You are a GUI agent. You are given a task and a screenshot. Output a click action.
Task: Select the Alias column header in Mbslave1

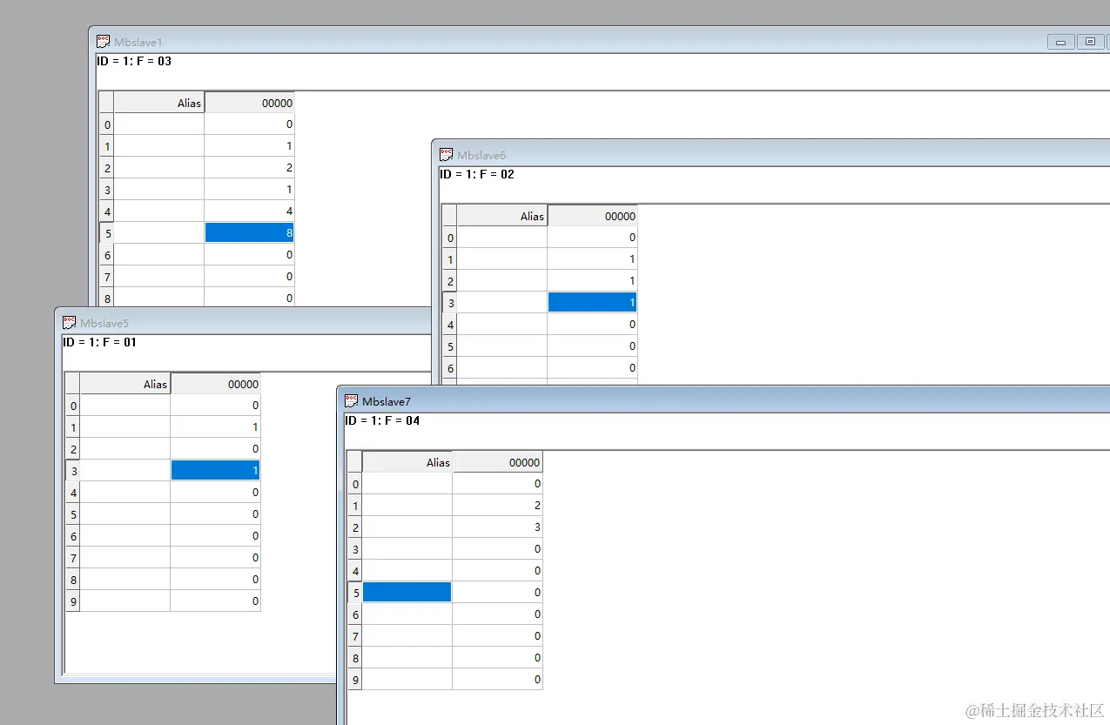point(159,102)
